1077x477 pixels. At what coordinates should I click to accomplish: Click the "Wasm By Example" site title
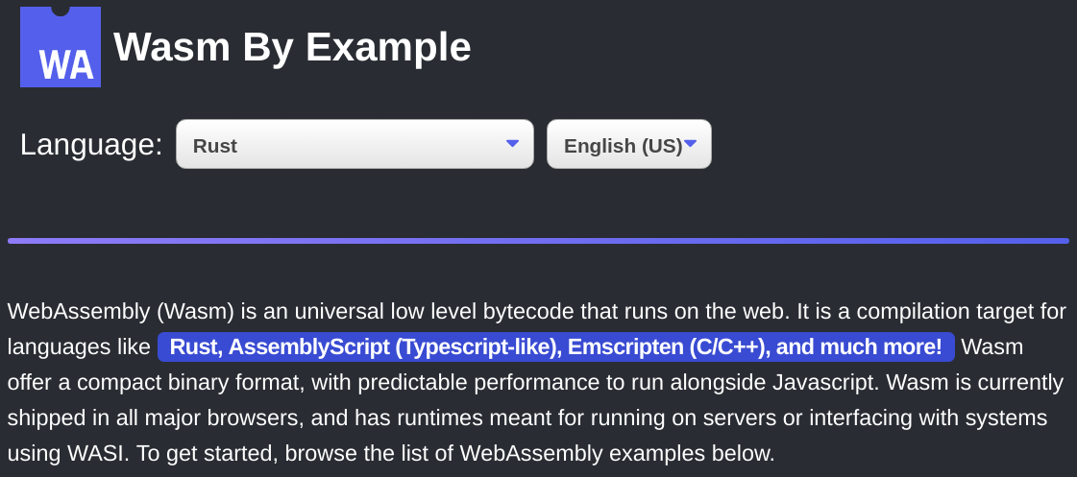coord(292,47)
